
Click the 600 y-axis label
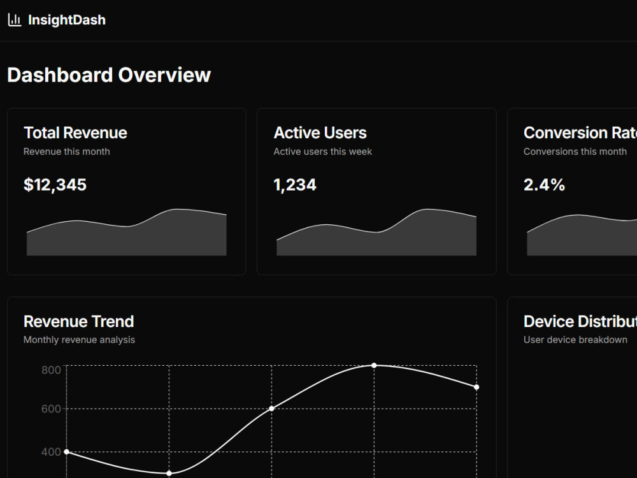click(x=51, y=409)
